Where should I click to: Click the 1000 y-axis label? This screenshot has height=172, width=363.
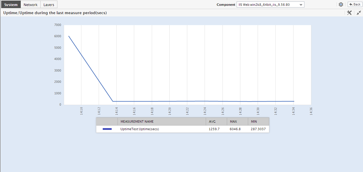pos(58,93)
